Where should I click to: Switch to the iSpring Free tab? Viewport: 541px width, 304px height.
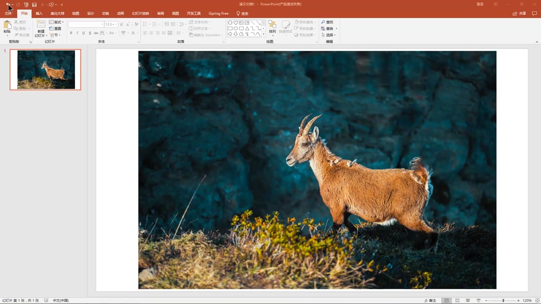[219, 14]
